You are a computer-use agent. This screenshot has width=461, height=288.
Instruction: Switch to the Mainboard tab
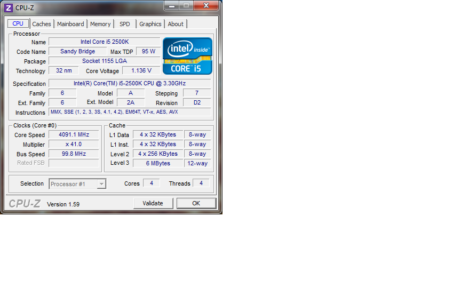tap(70, 24)
